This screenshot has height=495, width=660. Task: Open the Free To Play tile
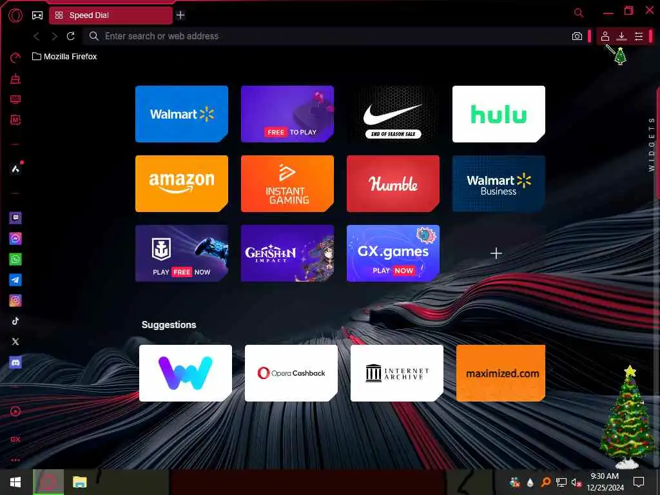coord(287,113)
